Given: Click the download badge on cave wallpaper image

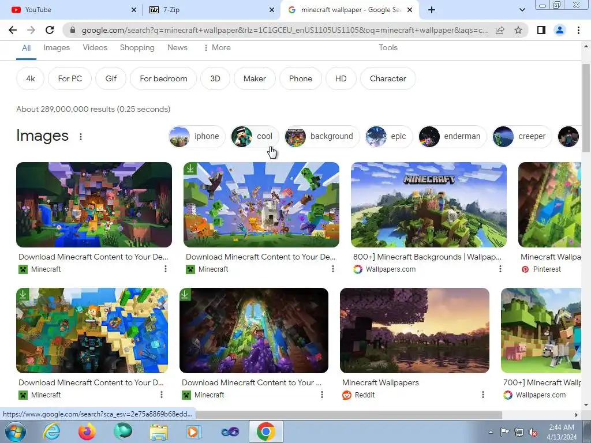Looking at the screenshot, I should coord(185,294).
